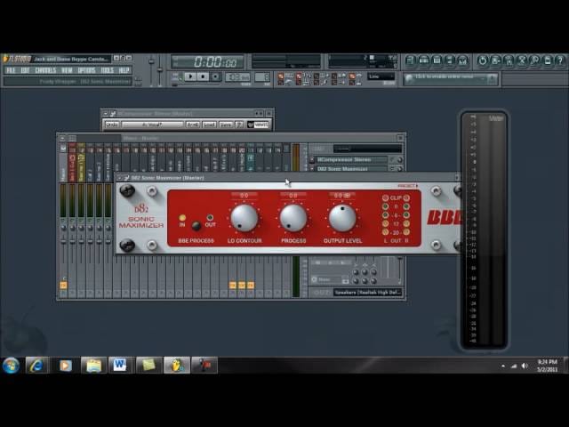Open the browser view icon in top toolbar
The image size is (569, 427).
pos(450,60)
